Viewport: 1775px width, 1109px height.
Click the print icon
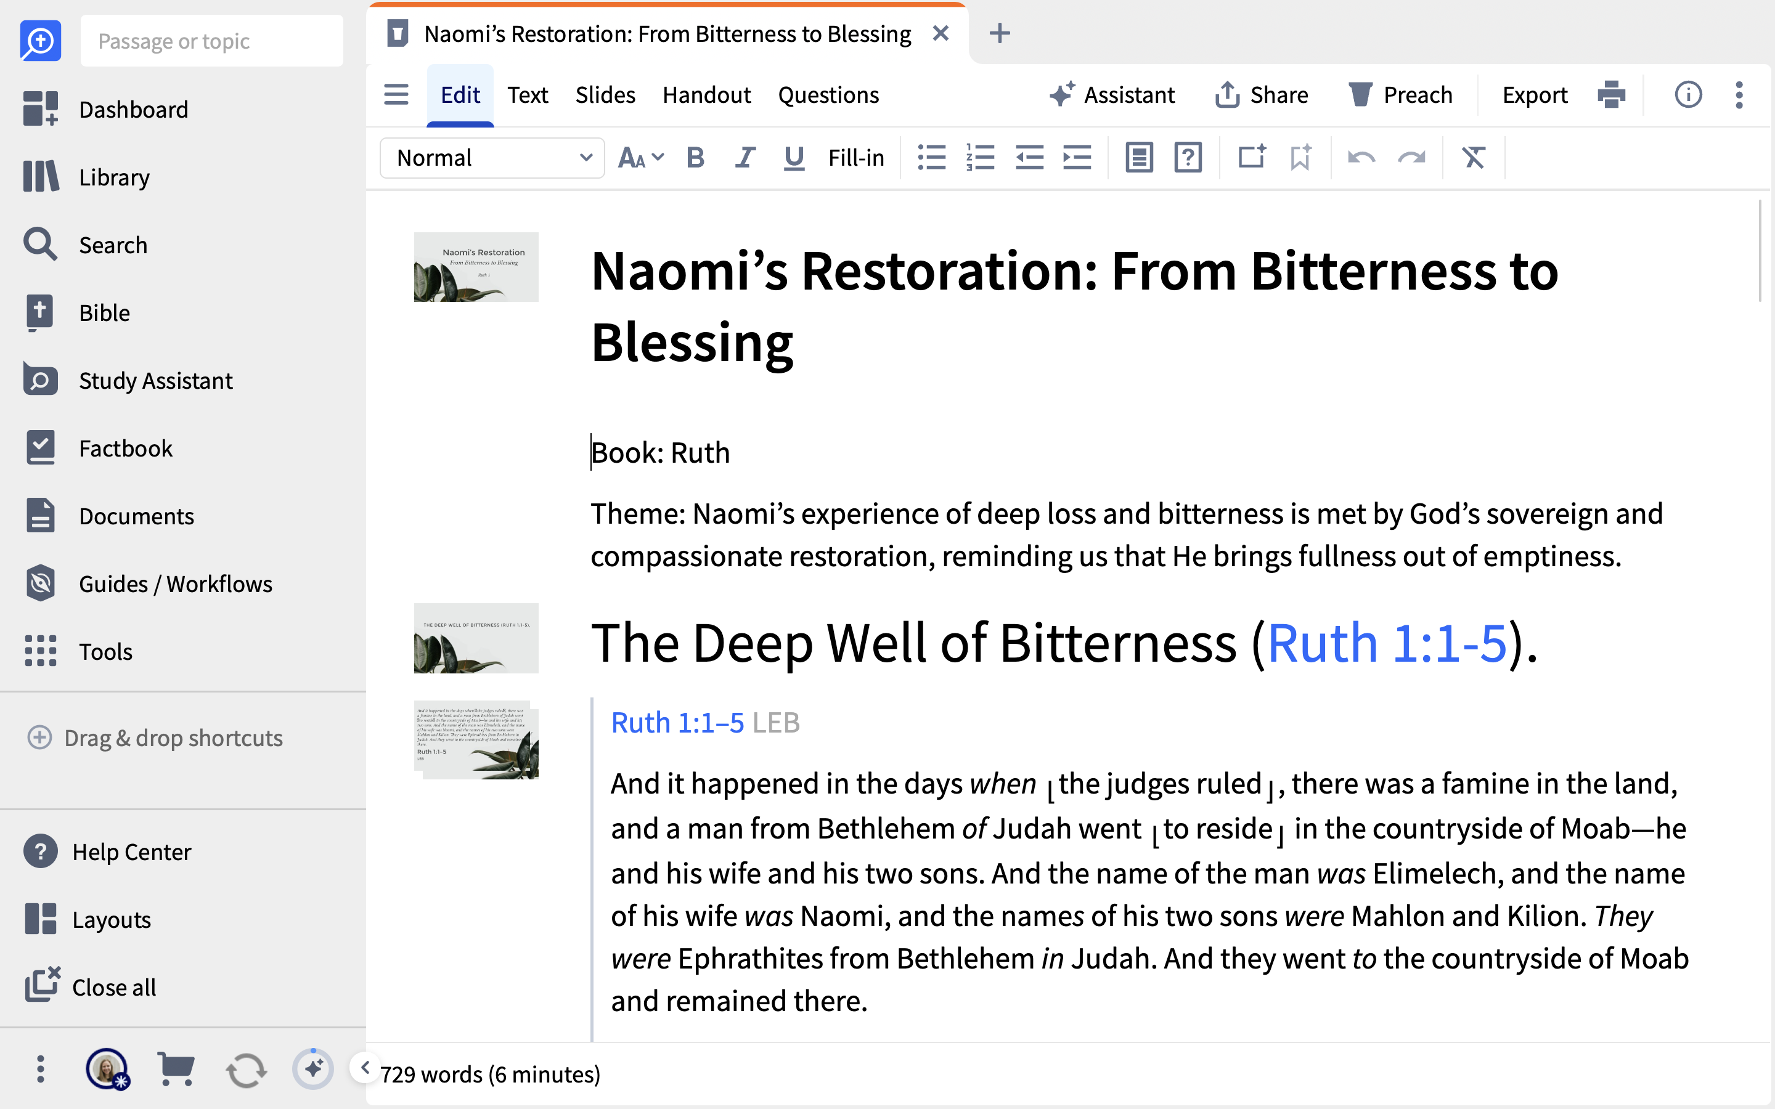tap(1610, 95)
